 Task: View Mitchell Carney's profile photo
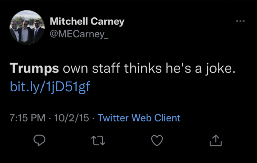27,28
